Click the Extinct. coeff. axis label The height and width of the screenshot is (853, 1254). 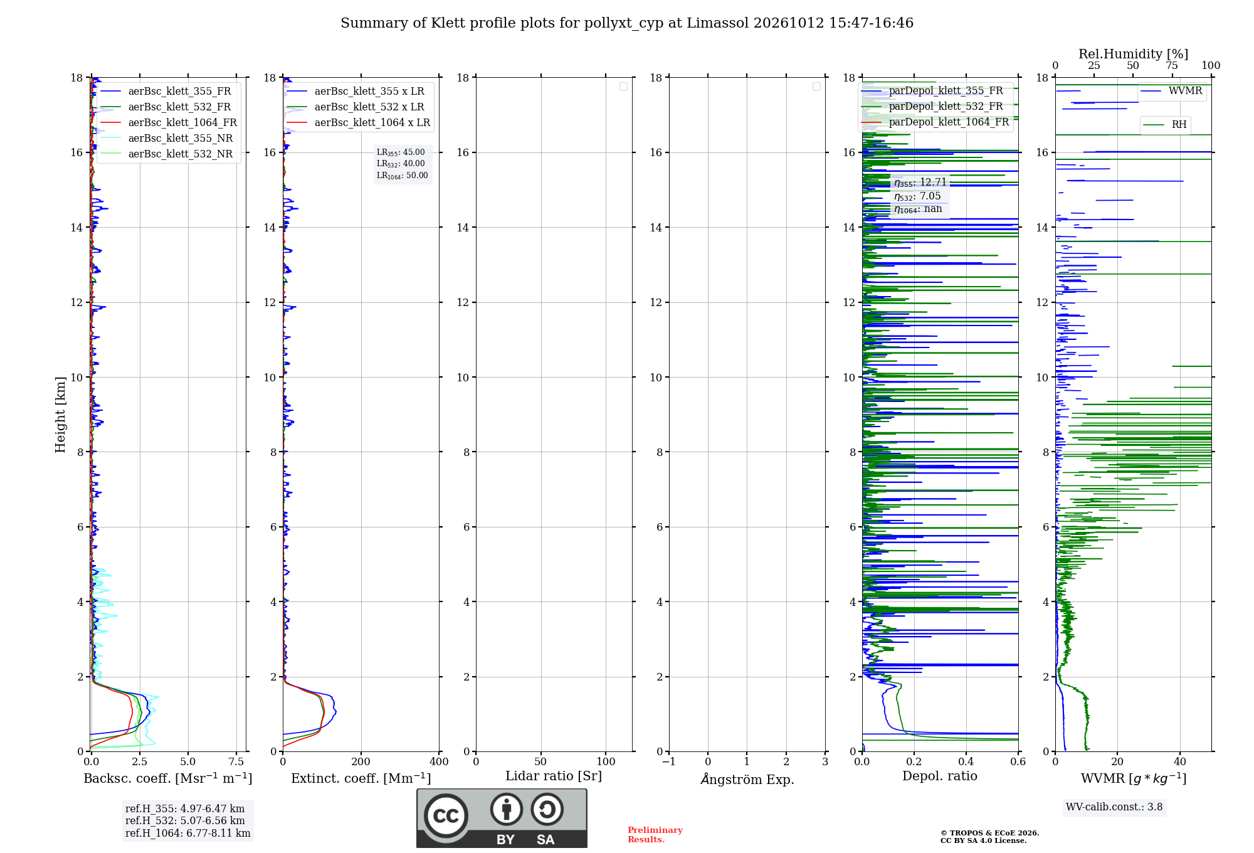[x=361, y=778]
